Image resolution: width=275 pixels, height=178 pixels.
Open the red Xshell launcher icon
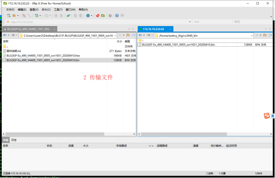98,16
